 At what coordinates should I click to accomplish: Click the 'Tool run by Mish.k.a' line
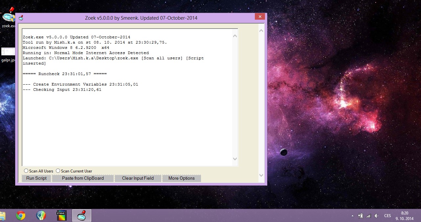[x=95, y=42]
